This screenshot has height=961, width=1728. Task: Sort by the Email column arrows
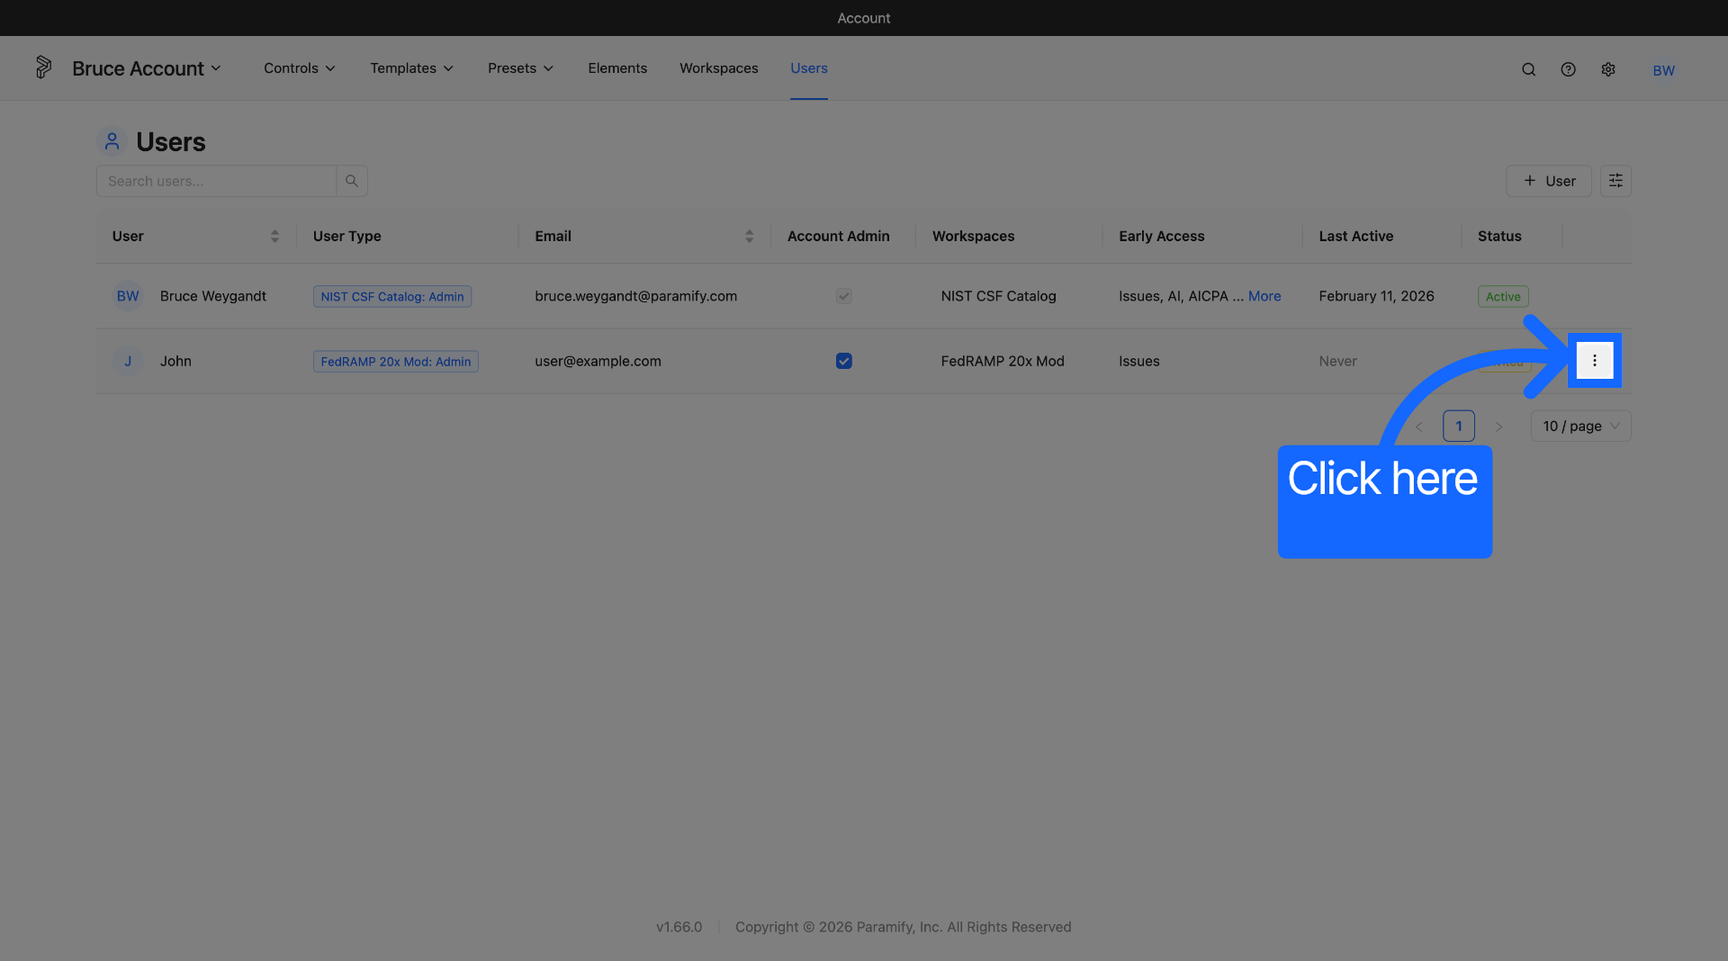(x=749, y=236)
